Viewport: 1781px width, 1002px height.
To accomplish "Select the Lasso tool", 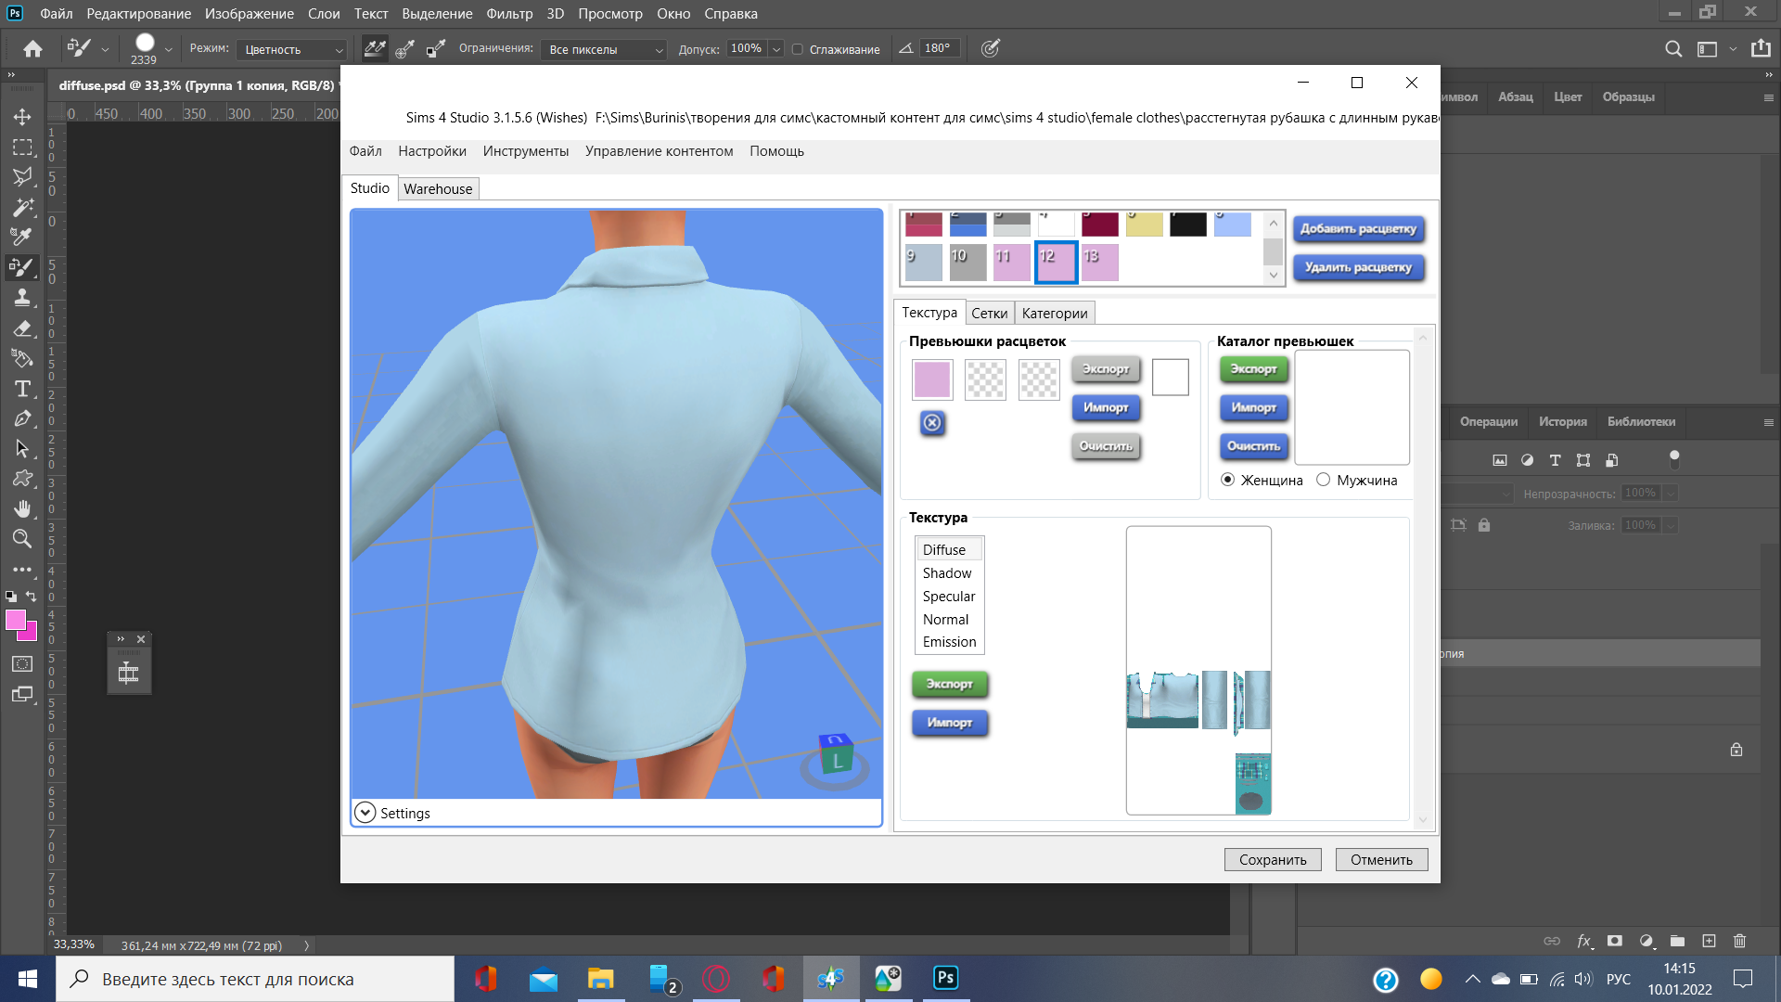I will pyautogui.click(x=22, y=177).
